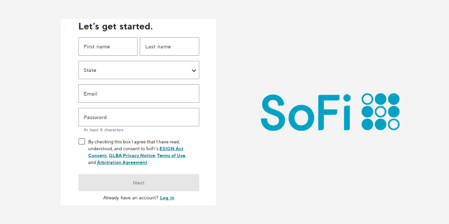
Task: Click the Password input field
Action: tap(138, 117)
